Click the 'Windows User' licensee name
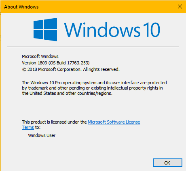This screenshot has height=171, width=186. (42, 135)
